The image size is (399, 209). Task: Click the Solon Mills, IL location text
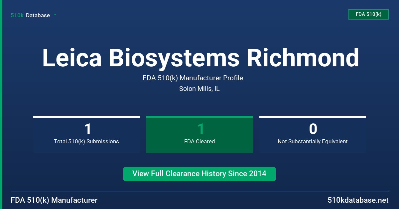coord(199,89)
